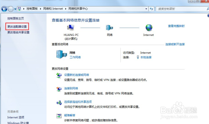Viewport: 209px width, 124px height.
Task: Open 控制面板主页 in sidebar
Action: pos(15,19)
